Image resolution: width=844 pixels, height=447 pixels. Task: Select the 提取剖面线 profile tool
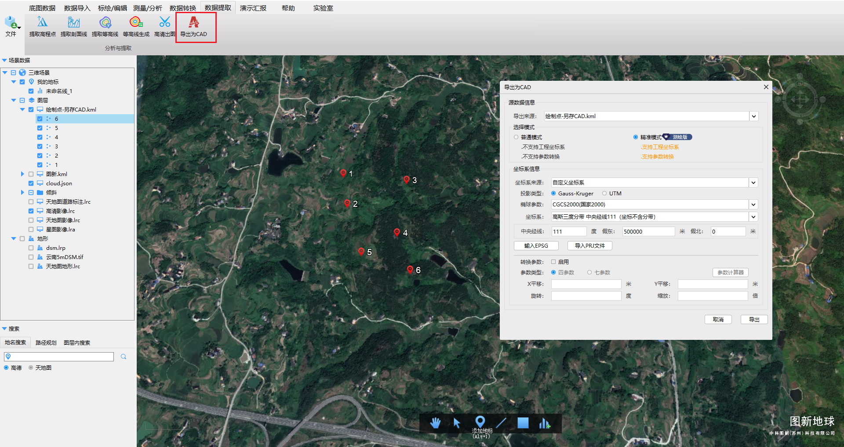pos(73,22)
